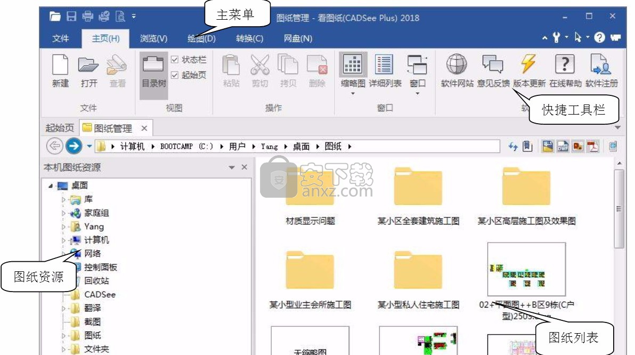
Task: Uncheck the 起始页 checkbox
Action: click(175, 75)
